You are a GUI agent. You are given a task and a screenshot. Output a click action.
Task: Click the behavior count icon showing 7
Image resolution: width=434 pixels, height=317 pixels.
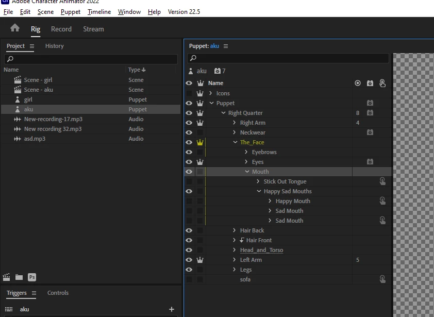218,71
